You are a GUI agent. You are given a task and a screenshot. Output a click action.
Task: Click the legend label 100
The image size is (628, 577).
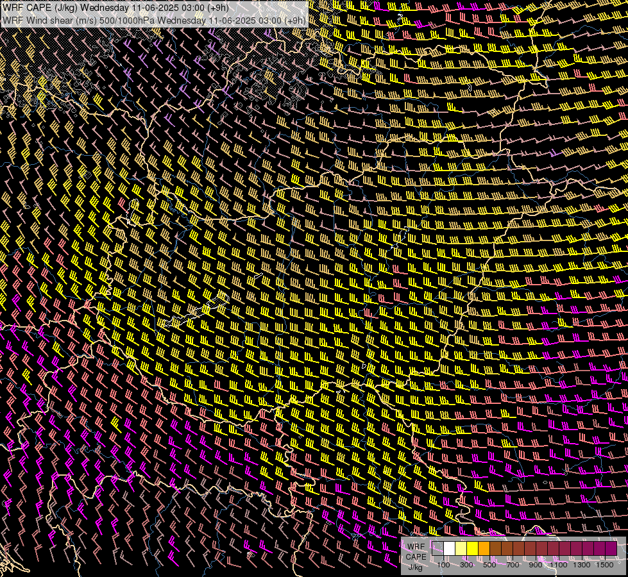click(443, 565)
